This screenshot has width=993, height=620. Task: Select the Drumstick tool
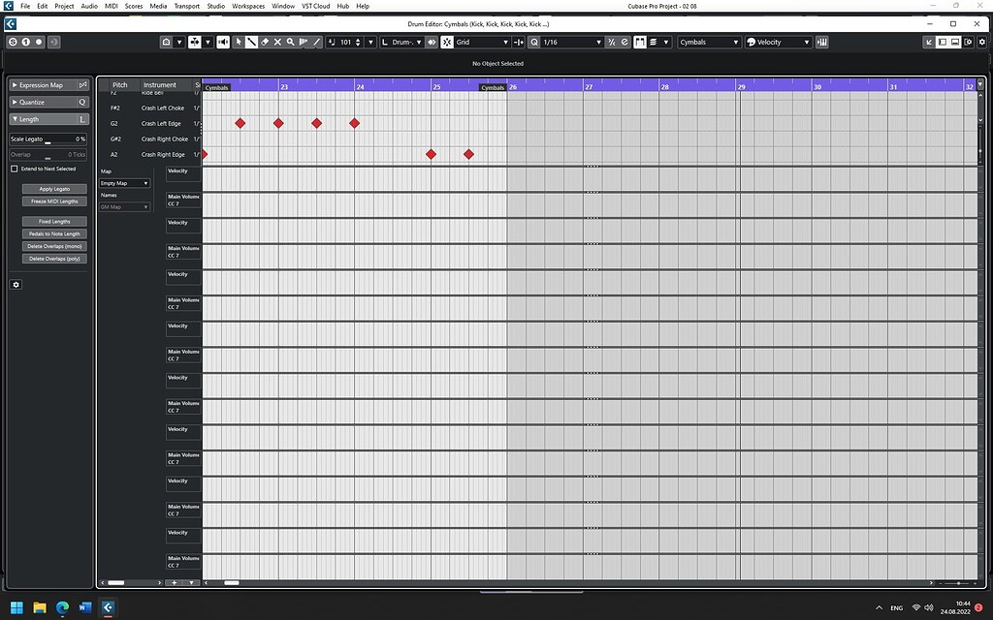250,42
